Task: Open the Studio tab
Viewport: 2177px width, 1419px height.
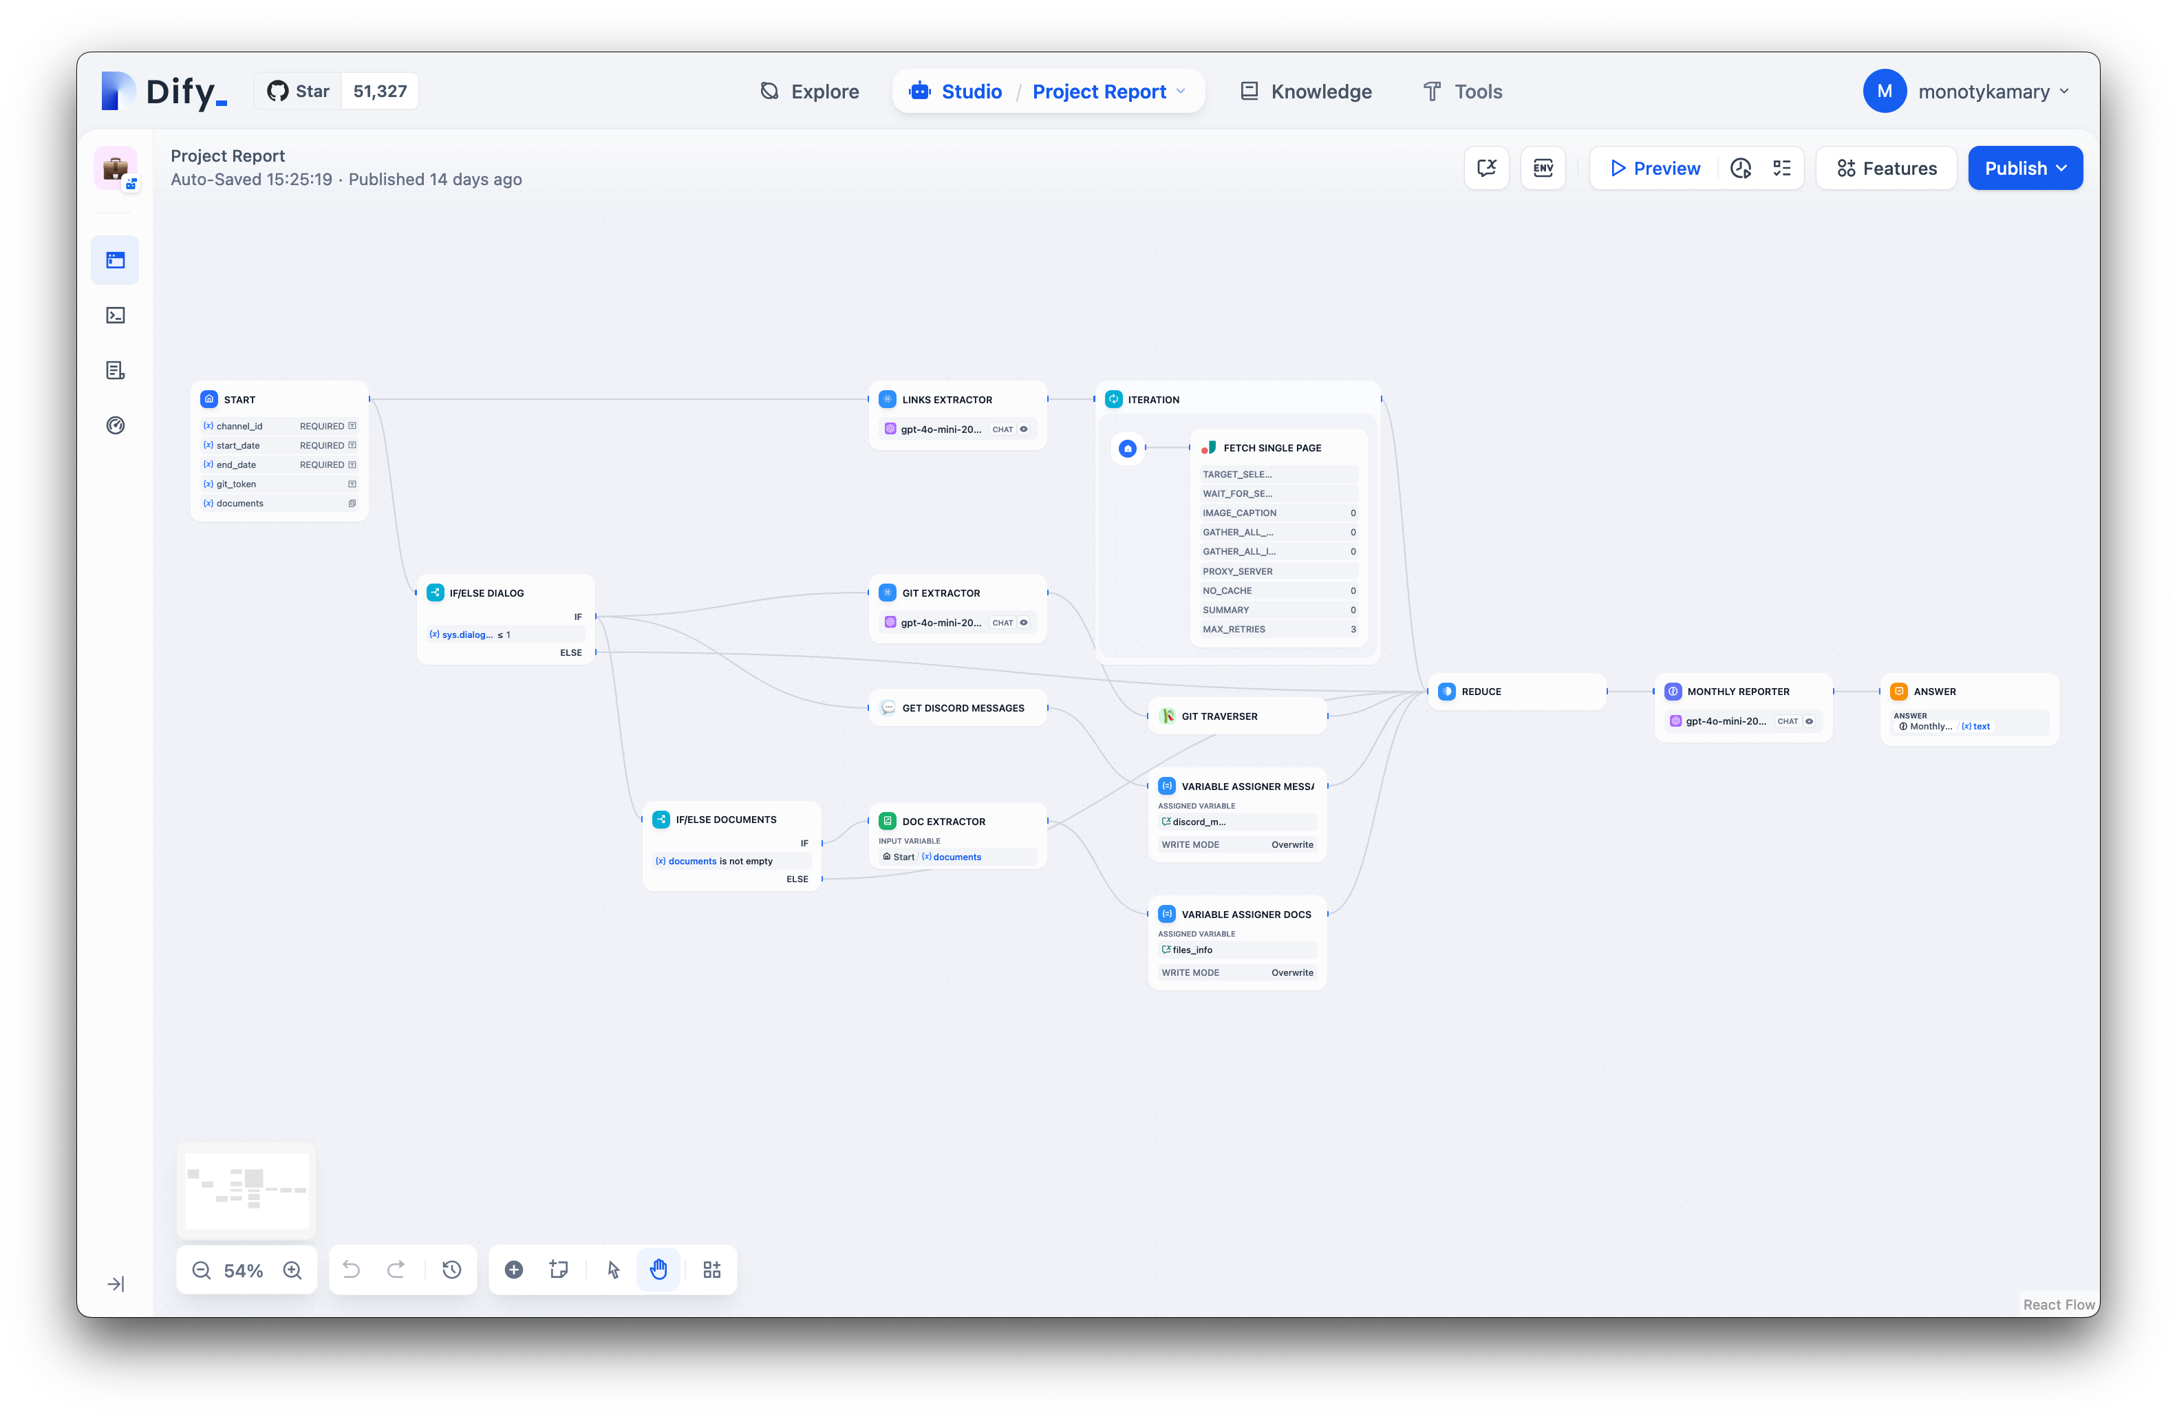Action: [956, 92]
